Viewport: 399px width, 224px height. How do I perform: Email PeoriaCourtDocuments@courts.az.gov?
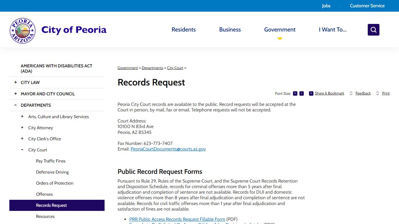(x=168, y=149)
